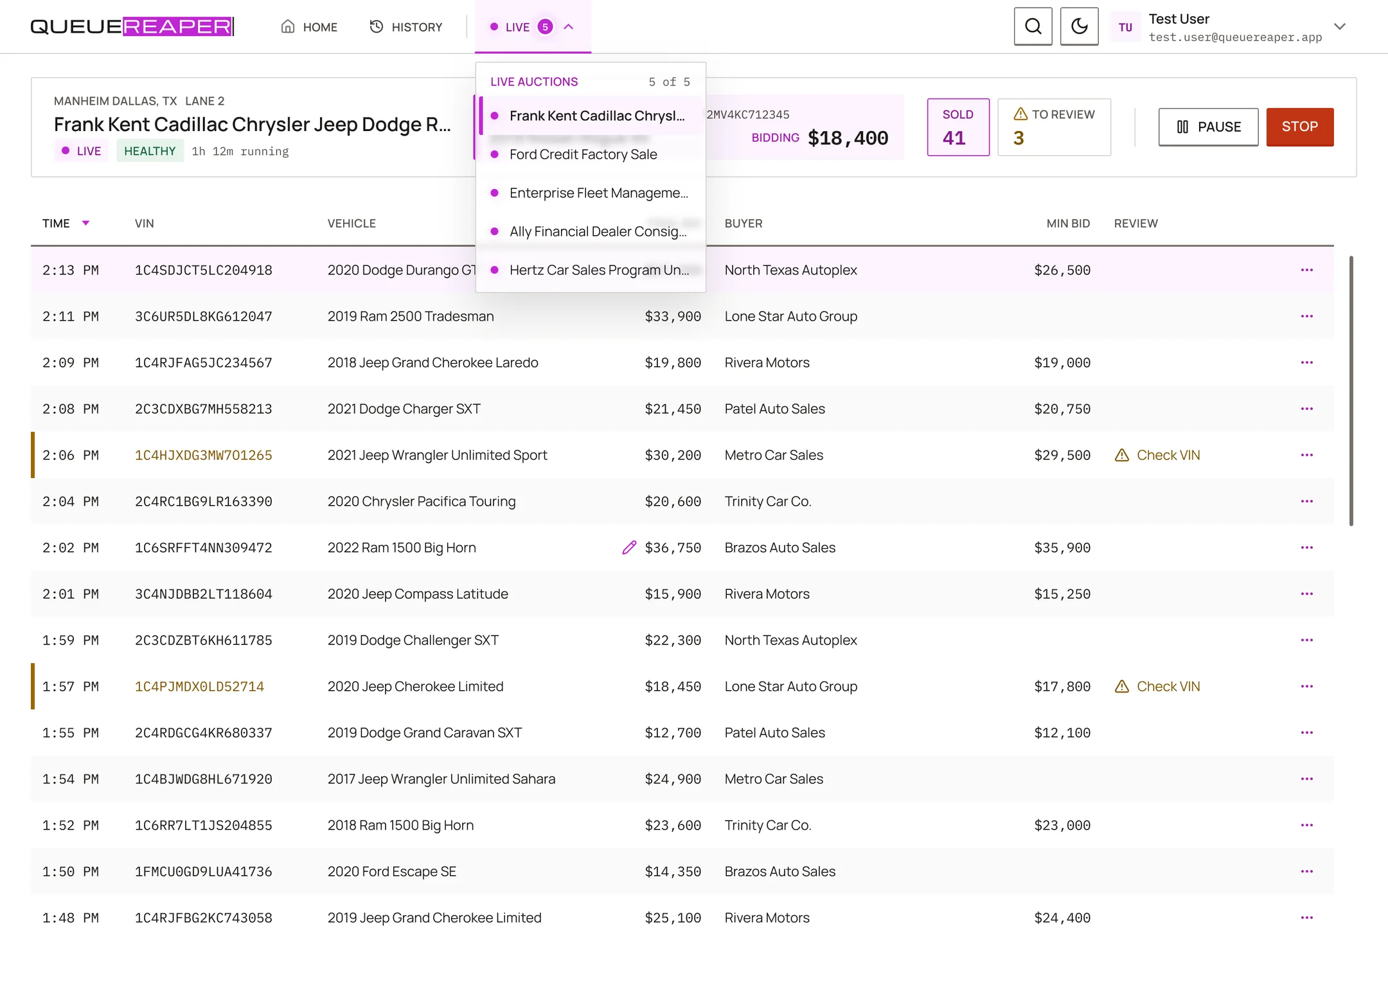1388x987 pixels.
Task: Open row menu for 2018 Ram 1500 Big Horn
Action: pos(1306,825)
